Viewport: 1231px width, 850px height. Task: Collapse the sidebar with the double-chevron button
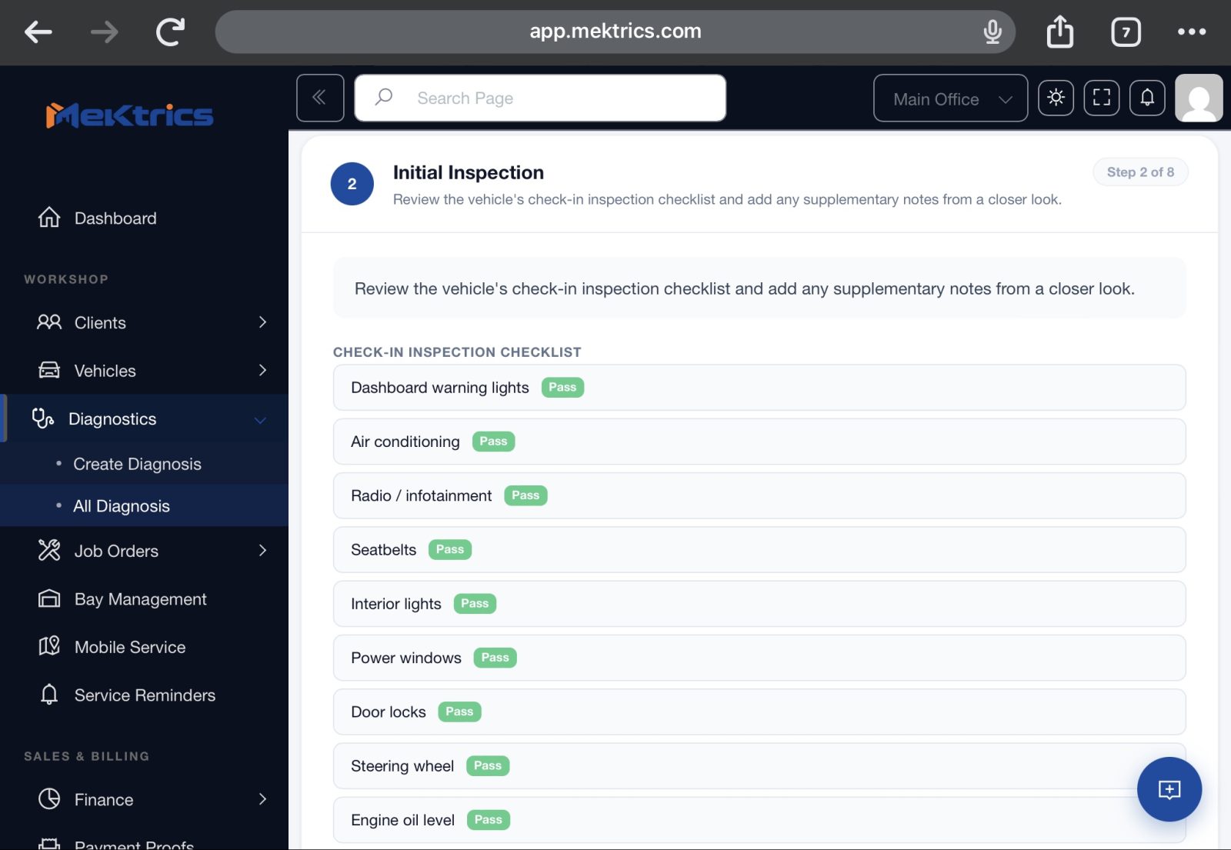tap(320, 98)
